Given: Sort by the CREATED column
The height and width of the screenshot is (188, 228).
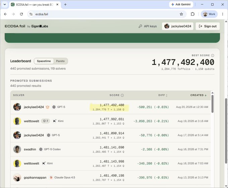Looking at the screenshot, I should (x=198, y=95).
